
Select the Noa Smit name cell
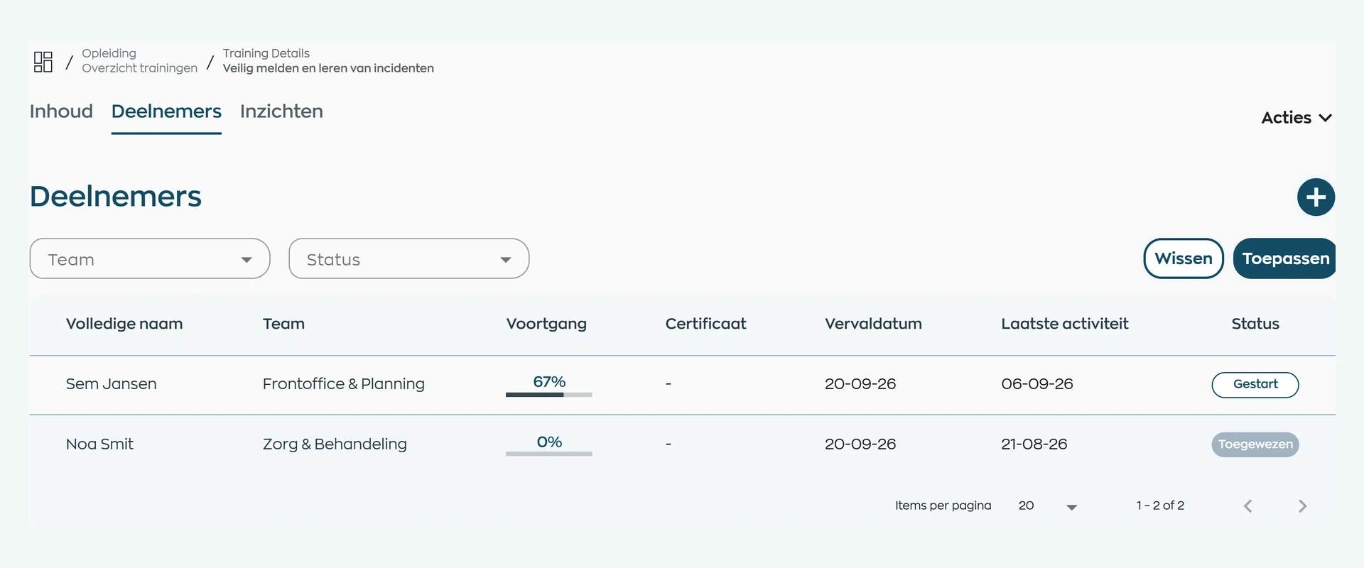point(99,444)
